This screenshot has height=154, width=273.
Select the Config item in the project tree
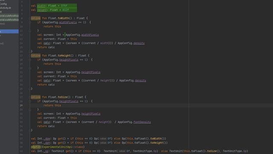tap(3, 4)
